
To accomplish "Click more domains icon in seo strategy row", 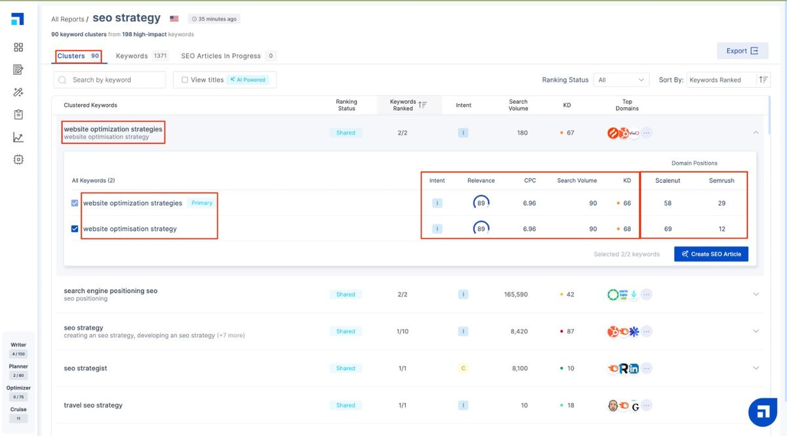I will coord(647,331).
